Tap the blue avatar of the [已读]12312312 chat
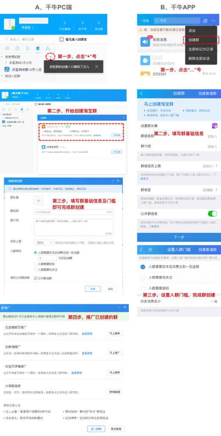This screenshot has width=221, height=436. click(145, 60)
